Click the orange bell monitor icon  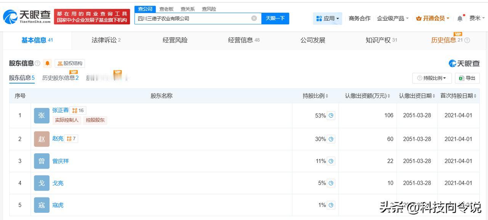47,63
